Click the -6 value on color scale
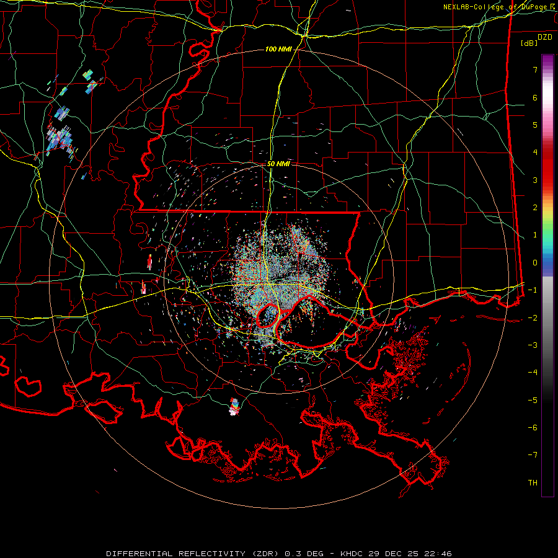The image size is (558, 558). pyautogui.click(x=533, y=428)
